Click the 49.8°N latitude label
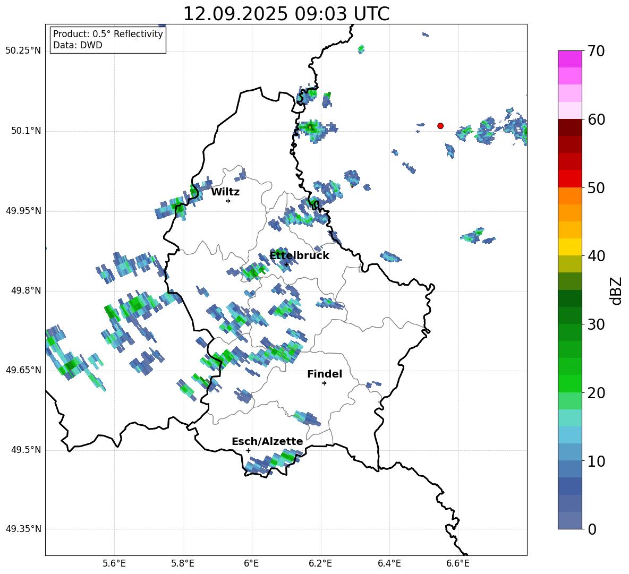This screenshot has height=574, width=629. tap(26, 290)
